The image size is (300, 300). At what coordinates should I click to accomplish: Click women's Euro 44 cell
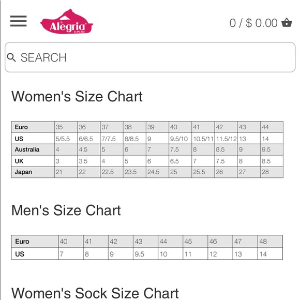coord(272,127)
